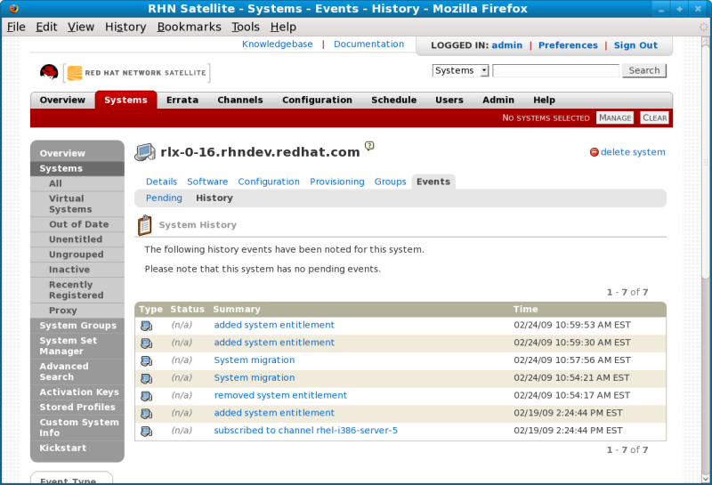Click the System History clipboard icon
Viewport: 712px width, 485px height.
point(145,226)
